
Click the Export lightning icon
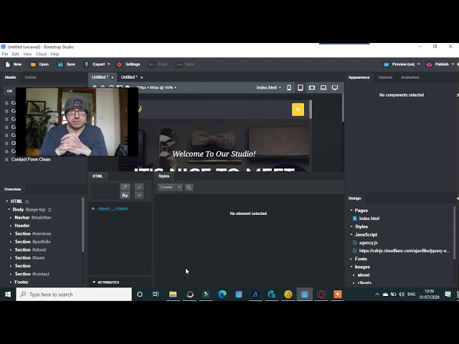(x=87, y=64)
